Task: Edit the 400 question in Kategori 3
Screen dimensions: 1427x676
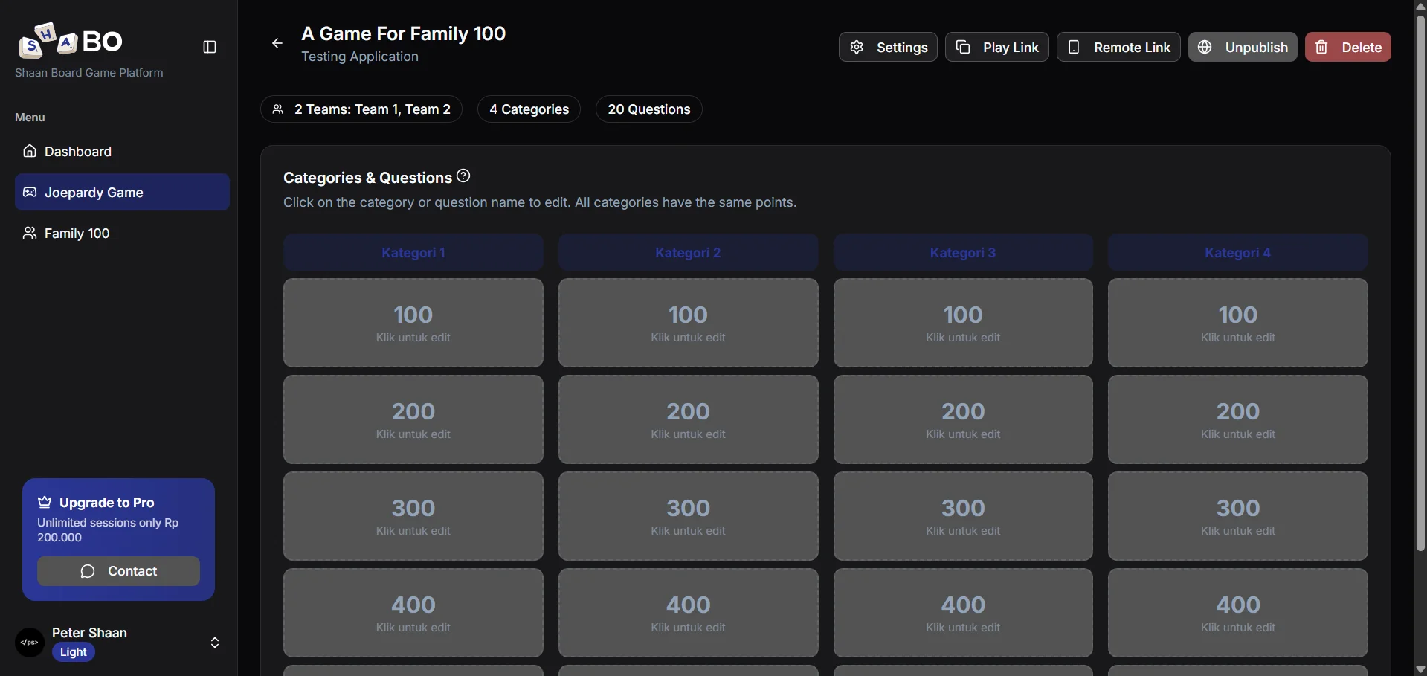Action: (x=963, y=613)
